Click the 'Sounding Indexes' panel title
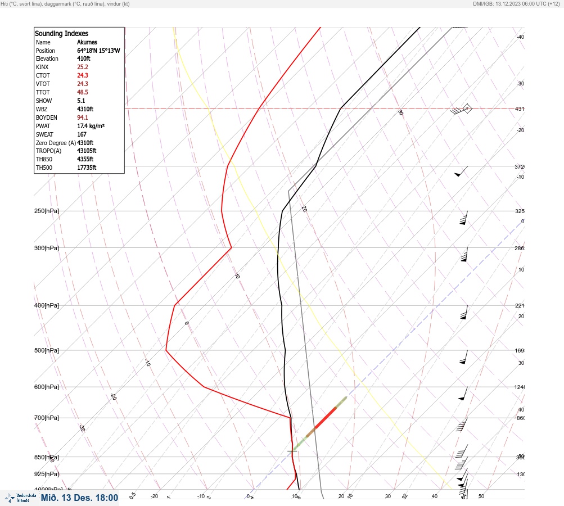Viewport: 564px width, 506px height. 61,33
